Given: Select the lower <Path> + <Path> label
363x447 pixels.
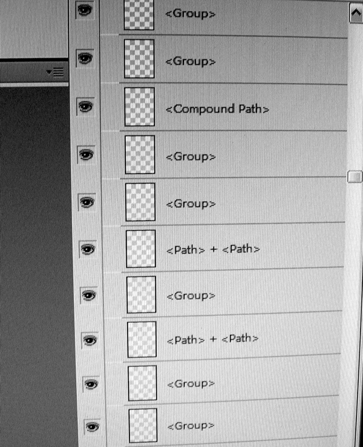Looking at the screenshot, I should (x=212, y=339).
